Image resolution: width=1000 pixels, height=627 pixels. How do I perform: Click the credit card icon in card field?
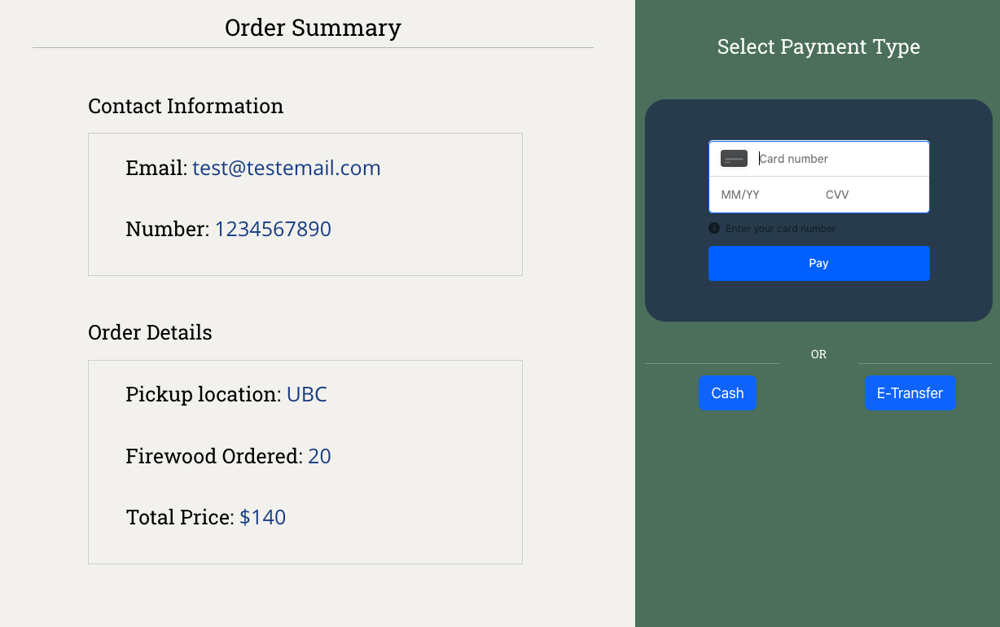[734, 159]
